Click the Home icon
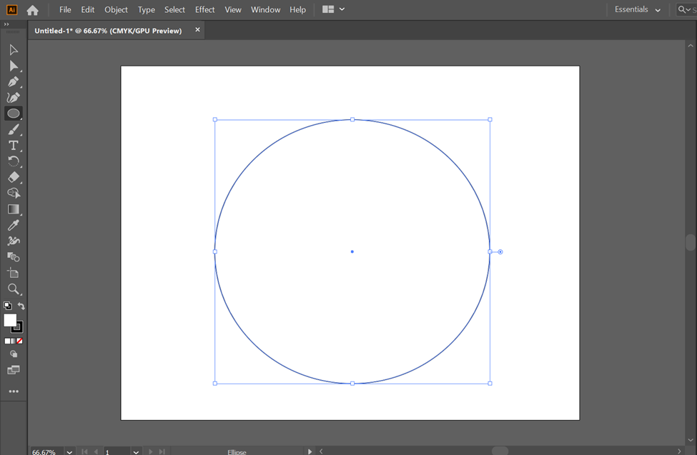 (32, 10)
